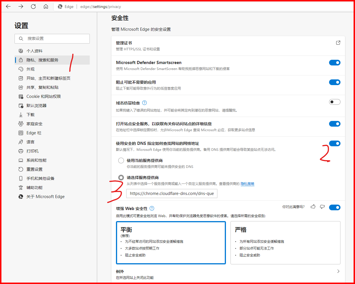The image size is (355, 284).
Task: Click the 默认浏览器 icon
Action: (x=21, y=106)
